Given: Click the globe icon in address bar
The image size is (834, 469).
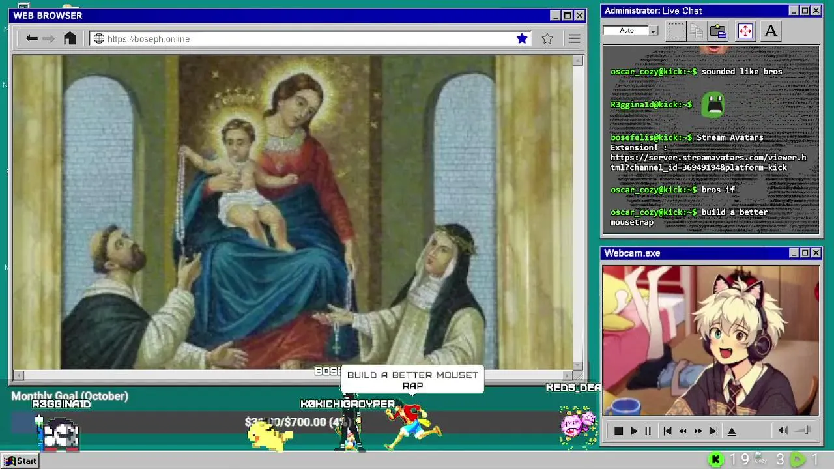Looking at the screenshot, I should pyautogui.click(x=99, y=38).
